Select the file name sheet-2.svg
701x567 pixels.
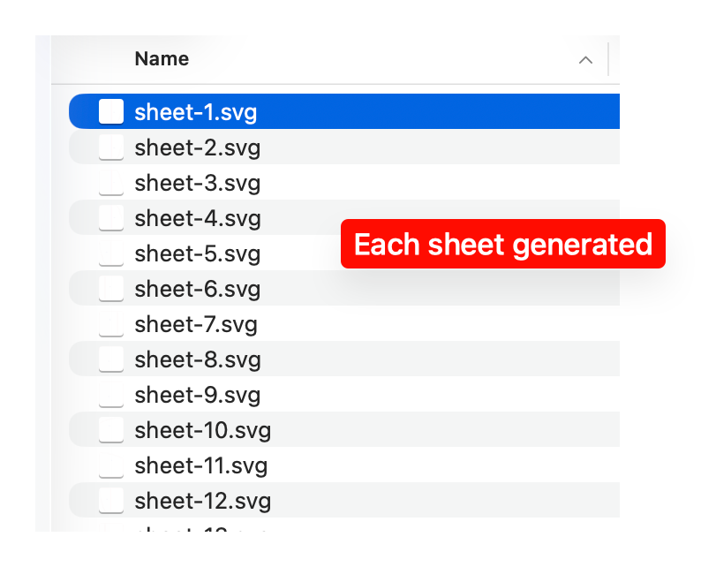(x=198, y=147)
